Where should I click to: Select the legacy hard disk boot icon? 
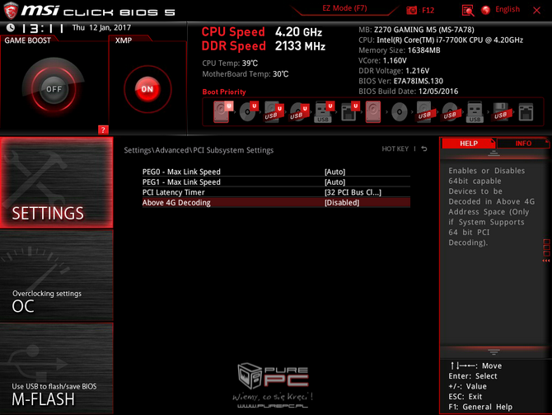(373, 112)
